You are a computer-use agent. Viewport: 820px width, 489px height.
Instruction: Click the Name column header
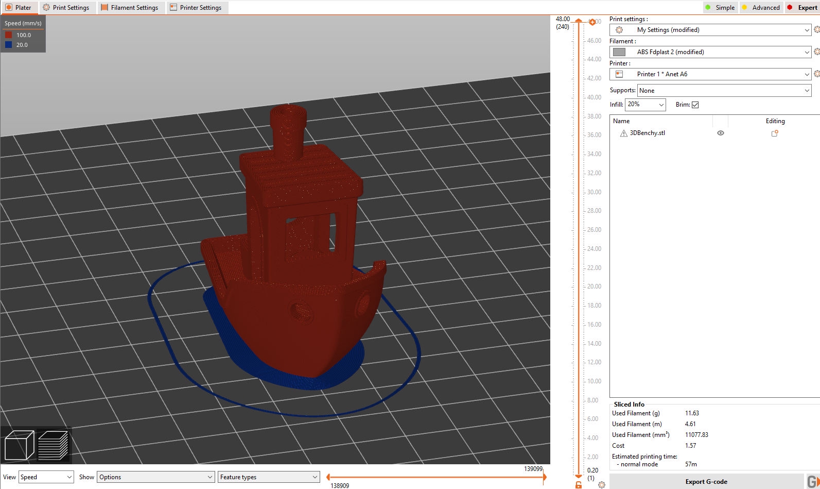pyautogui.click(x=621, y=121)
